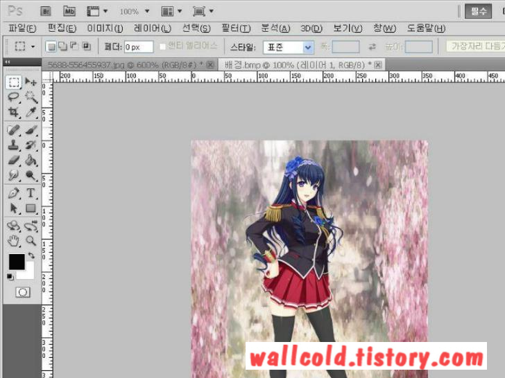Image resolution: width=505 pixels, height=378 pixels.
Task: Open the 3D(D) menu
Action: click(311, 28)
